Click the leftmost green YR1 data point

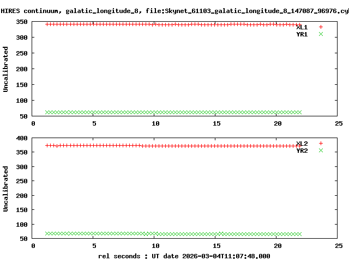pos(47,113)
